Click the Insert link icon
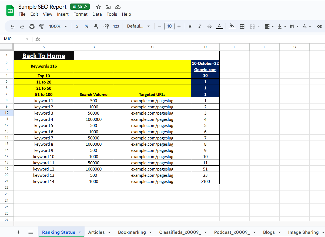The image size is (325, 237). tap(320, 26)
